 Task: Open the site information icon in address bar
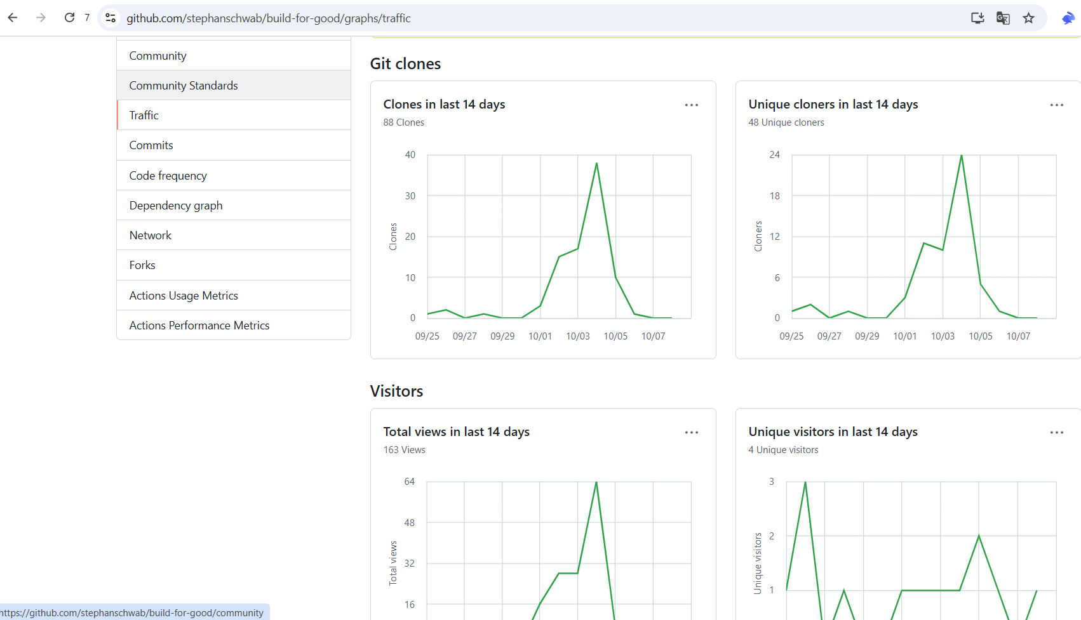pyautogui.click(x=111, y=18)
